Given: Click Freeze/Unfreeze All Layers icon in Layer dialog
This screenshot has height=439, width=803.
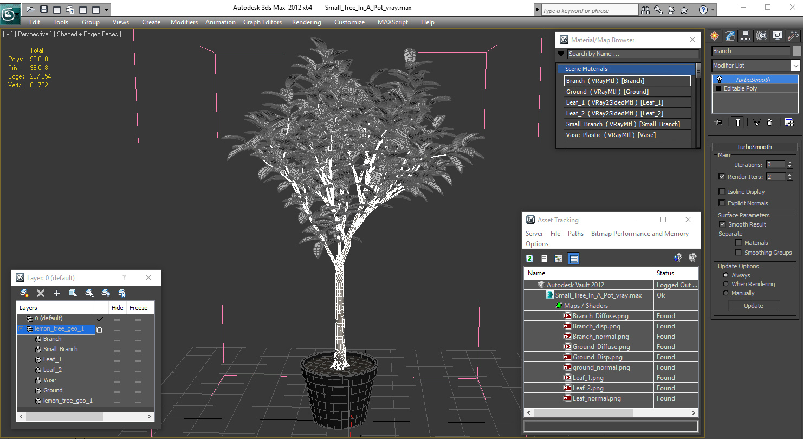Looking at the screenshot, I should [122, 293].
